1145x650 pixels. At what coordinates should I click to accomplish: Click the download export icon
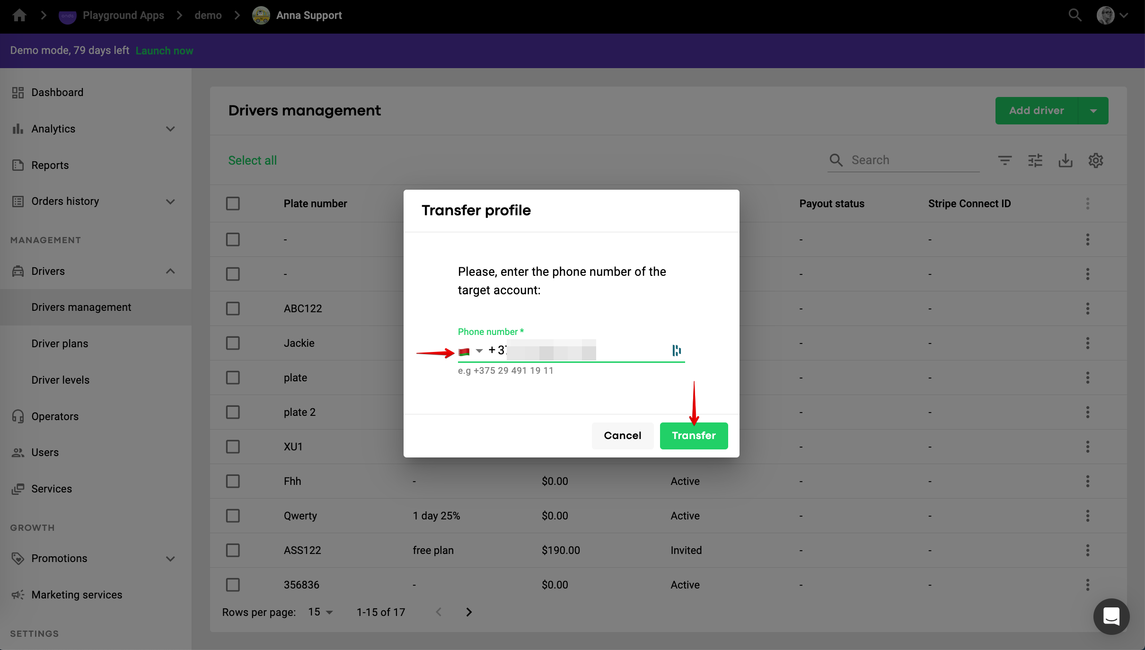(x=1065, y=160)
